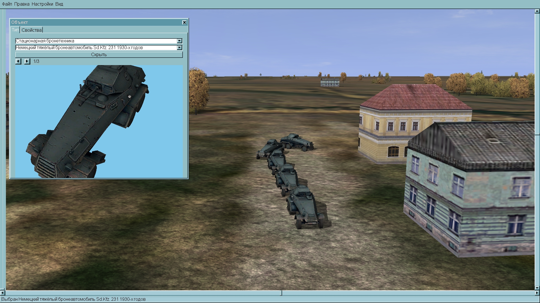
Task: Open the Настройки menu
Action: coord(42,4)
